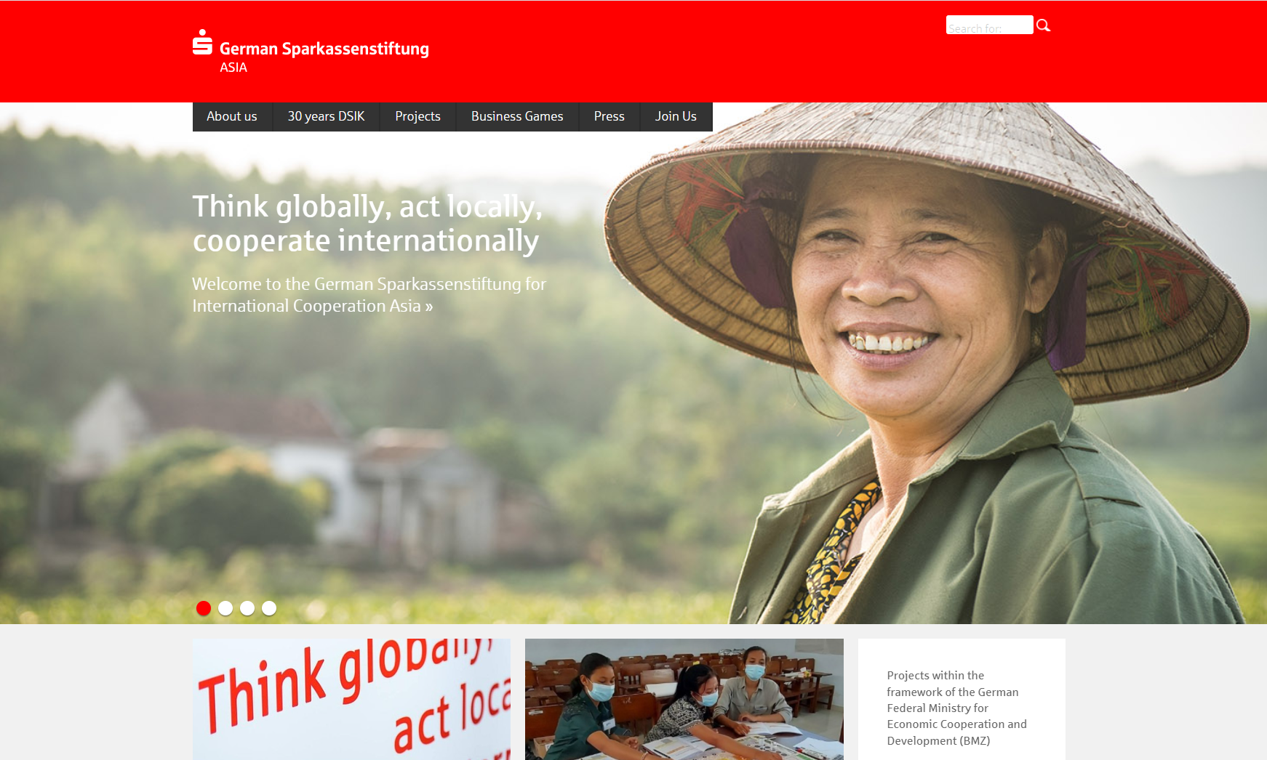Open Business Games navigation item
Image resolution: width=1267 pixels, height=760 pixels.
tap(517, 116)
